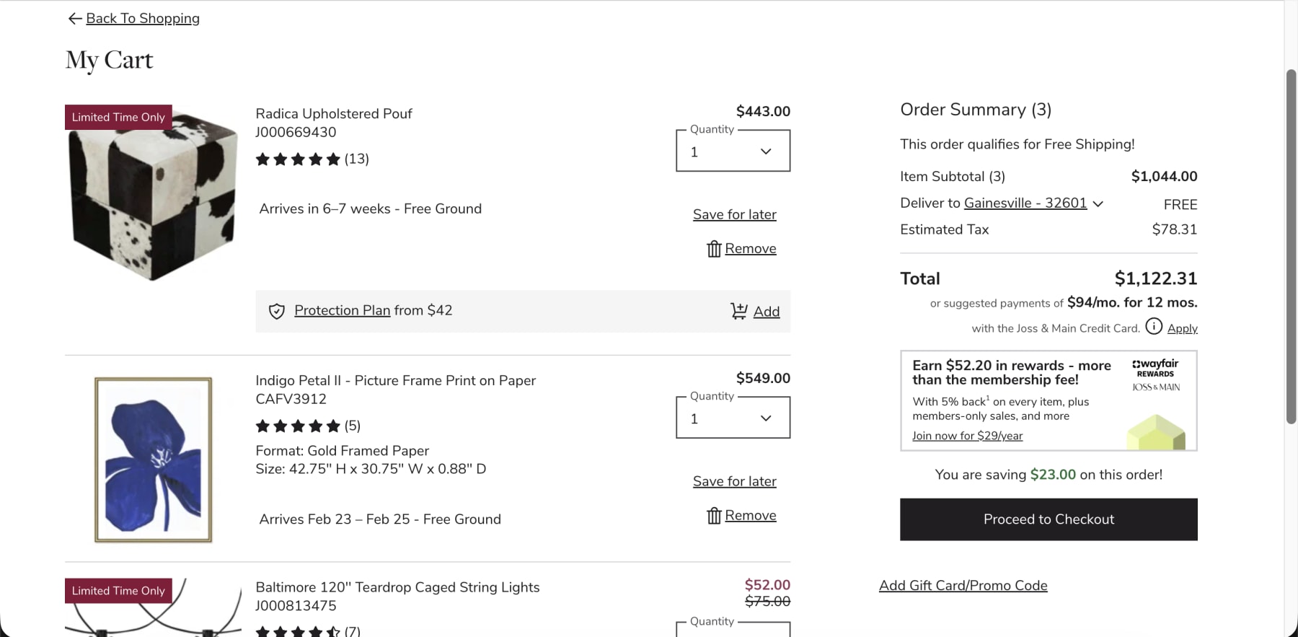Screen dimensions: 1298x637
Task: Click Proceed to Checkout
Action: (1048, 519)
